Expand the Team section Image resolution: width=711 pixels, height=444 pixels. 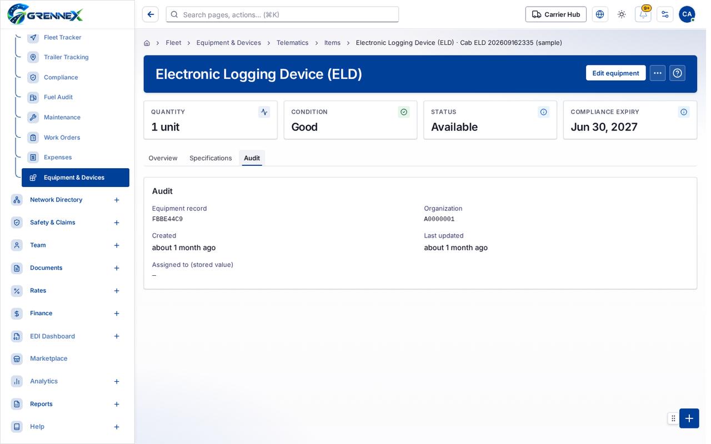(x=117, y=245)
